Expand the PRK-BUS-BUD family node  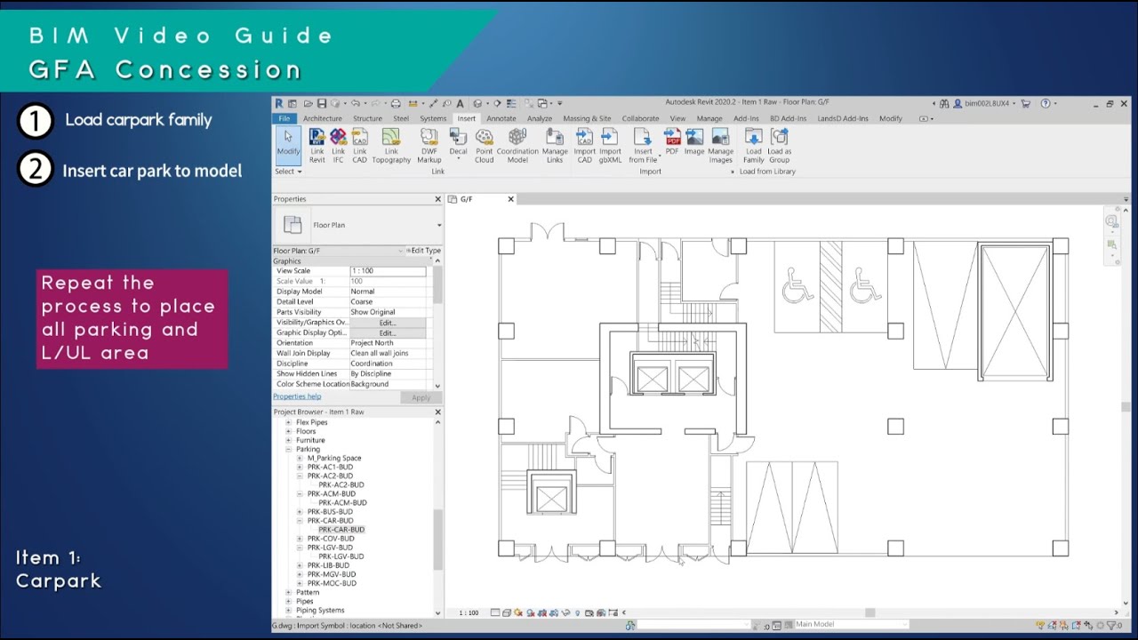[300, 512]
